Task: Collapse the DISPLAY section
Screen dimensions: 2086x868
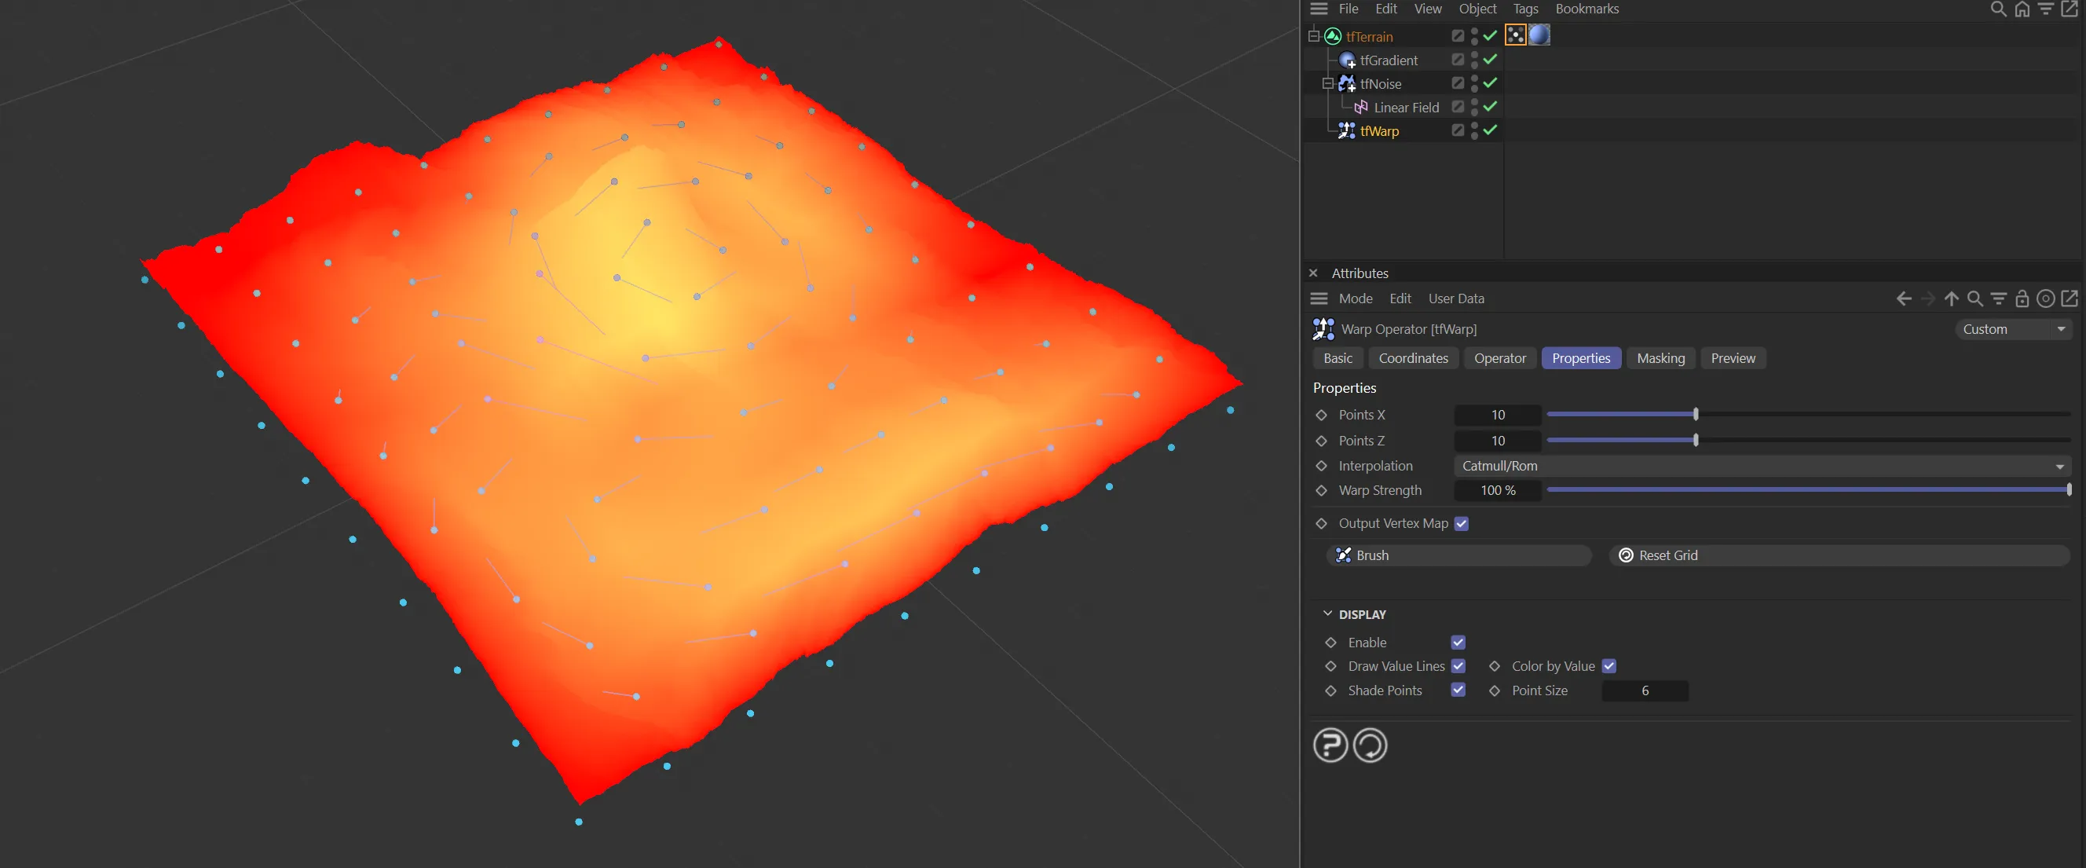Action: pos(1327,613)
